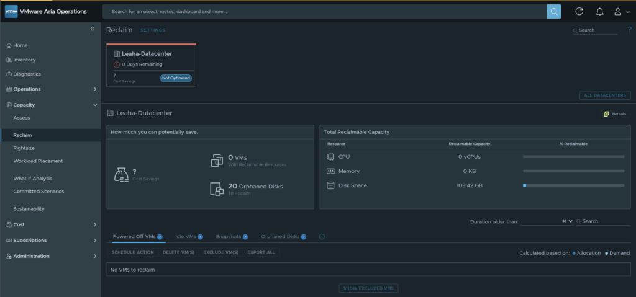Screen dimensions: 636x297
Task: Click the info circle after the tabs
Action: click(322, 237)
